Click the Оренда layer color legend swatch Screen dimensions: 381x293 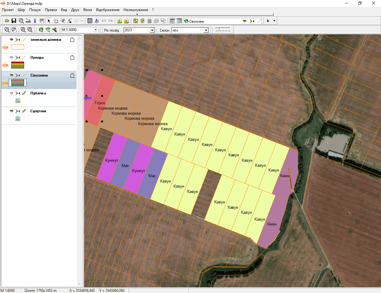pos(18,65)
